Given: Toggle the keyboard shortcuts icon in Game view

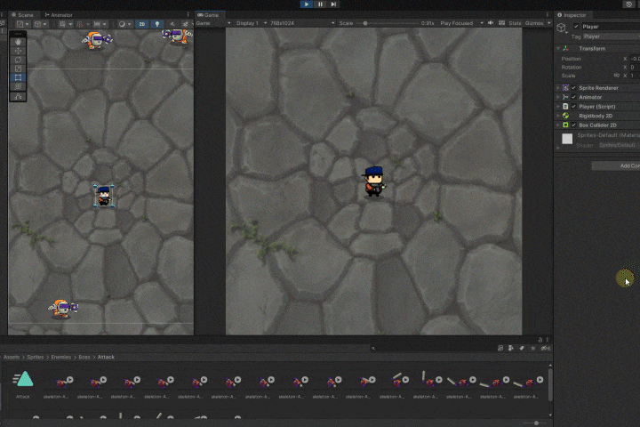Looking at the screenshot, I should [x=501, y=23].
